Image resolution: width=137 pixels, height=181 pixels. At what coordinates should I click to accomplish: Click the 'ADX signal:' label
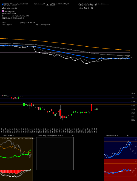click(7, 25)
